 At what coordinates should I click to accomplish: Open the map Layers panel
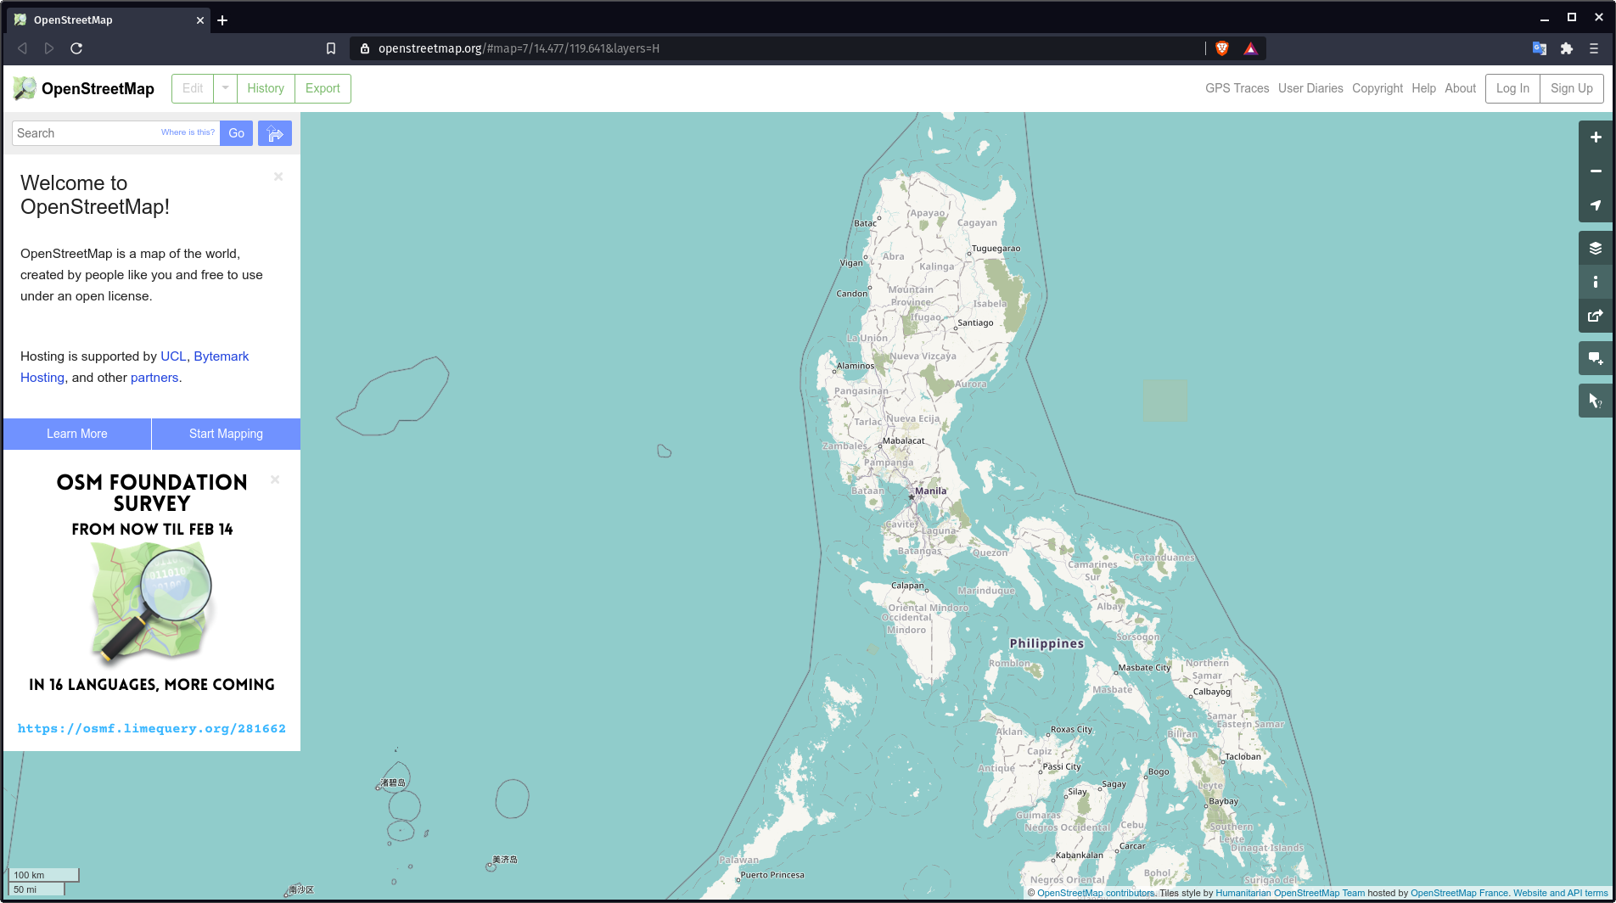point(1596,248)
